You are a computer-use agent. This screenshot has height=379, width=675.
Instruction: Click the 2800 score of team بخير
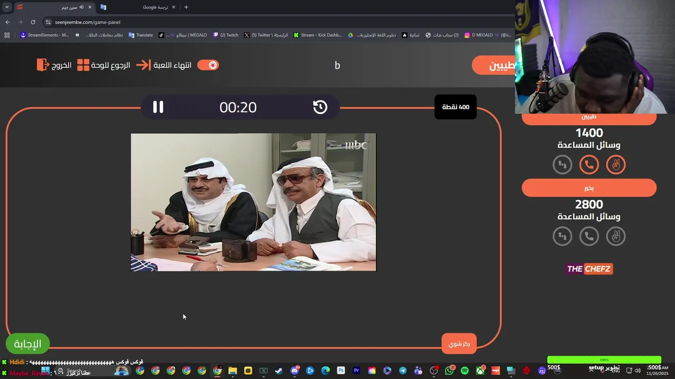coord(589,204)
